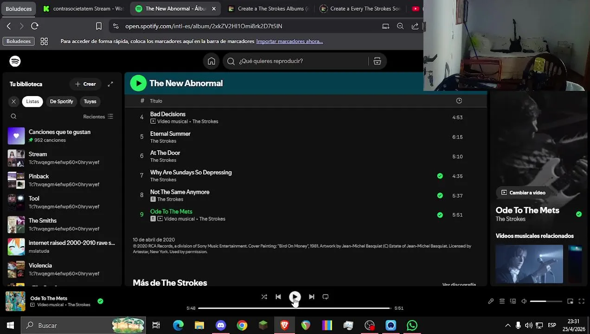Screen dimensions: 590x334
Task: Close The New Abnormal browser tab
Action: [x=213, y=9]
